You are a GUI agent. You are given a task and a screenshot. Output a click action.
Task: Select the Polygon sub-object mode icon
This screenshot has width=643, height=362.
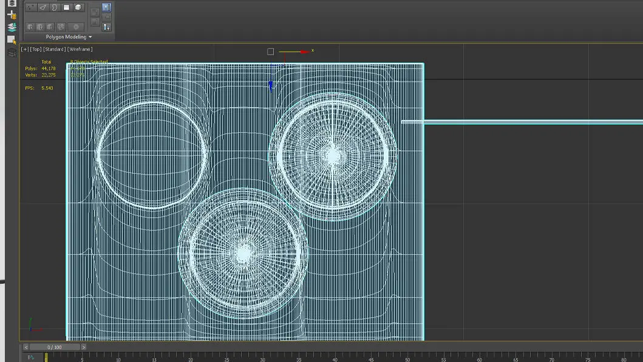[x=66, y=8]
